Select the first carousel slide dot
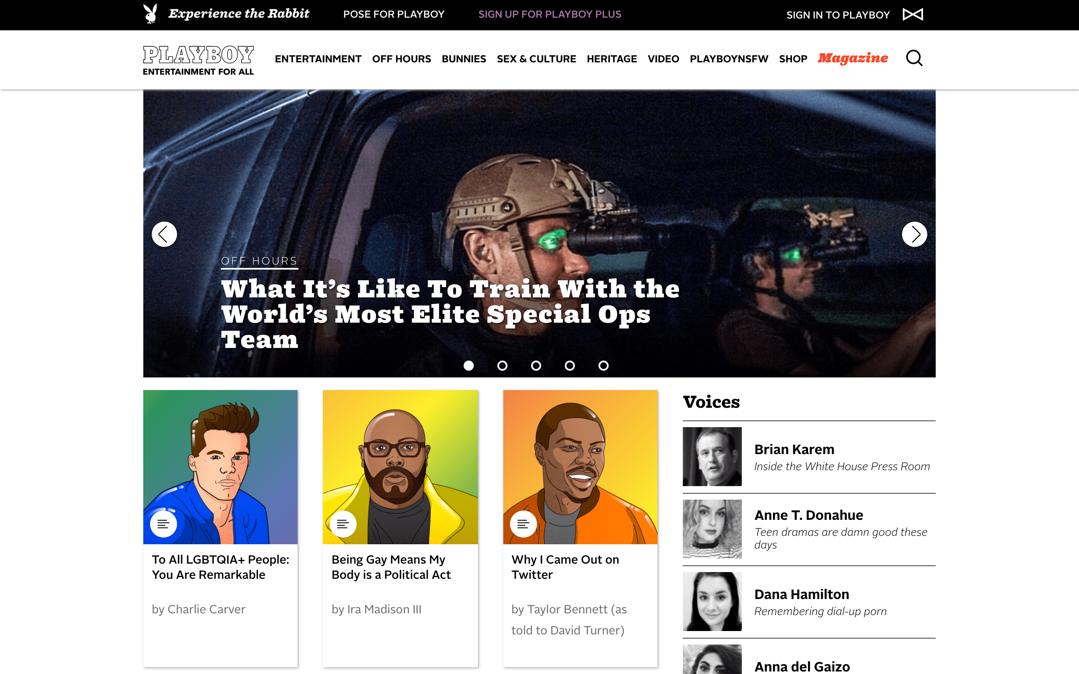Viewport: 1079px width, 674px height. pos(469,366)
